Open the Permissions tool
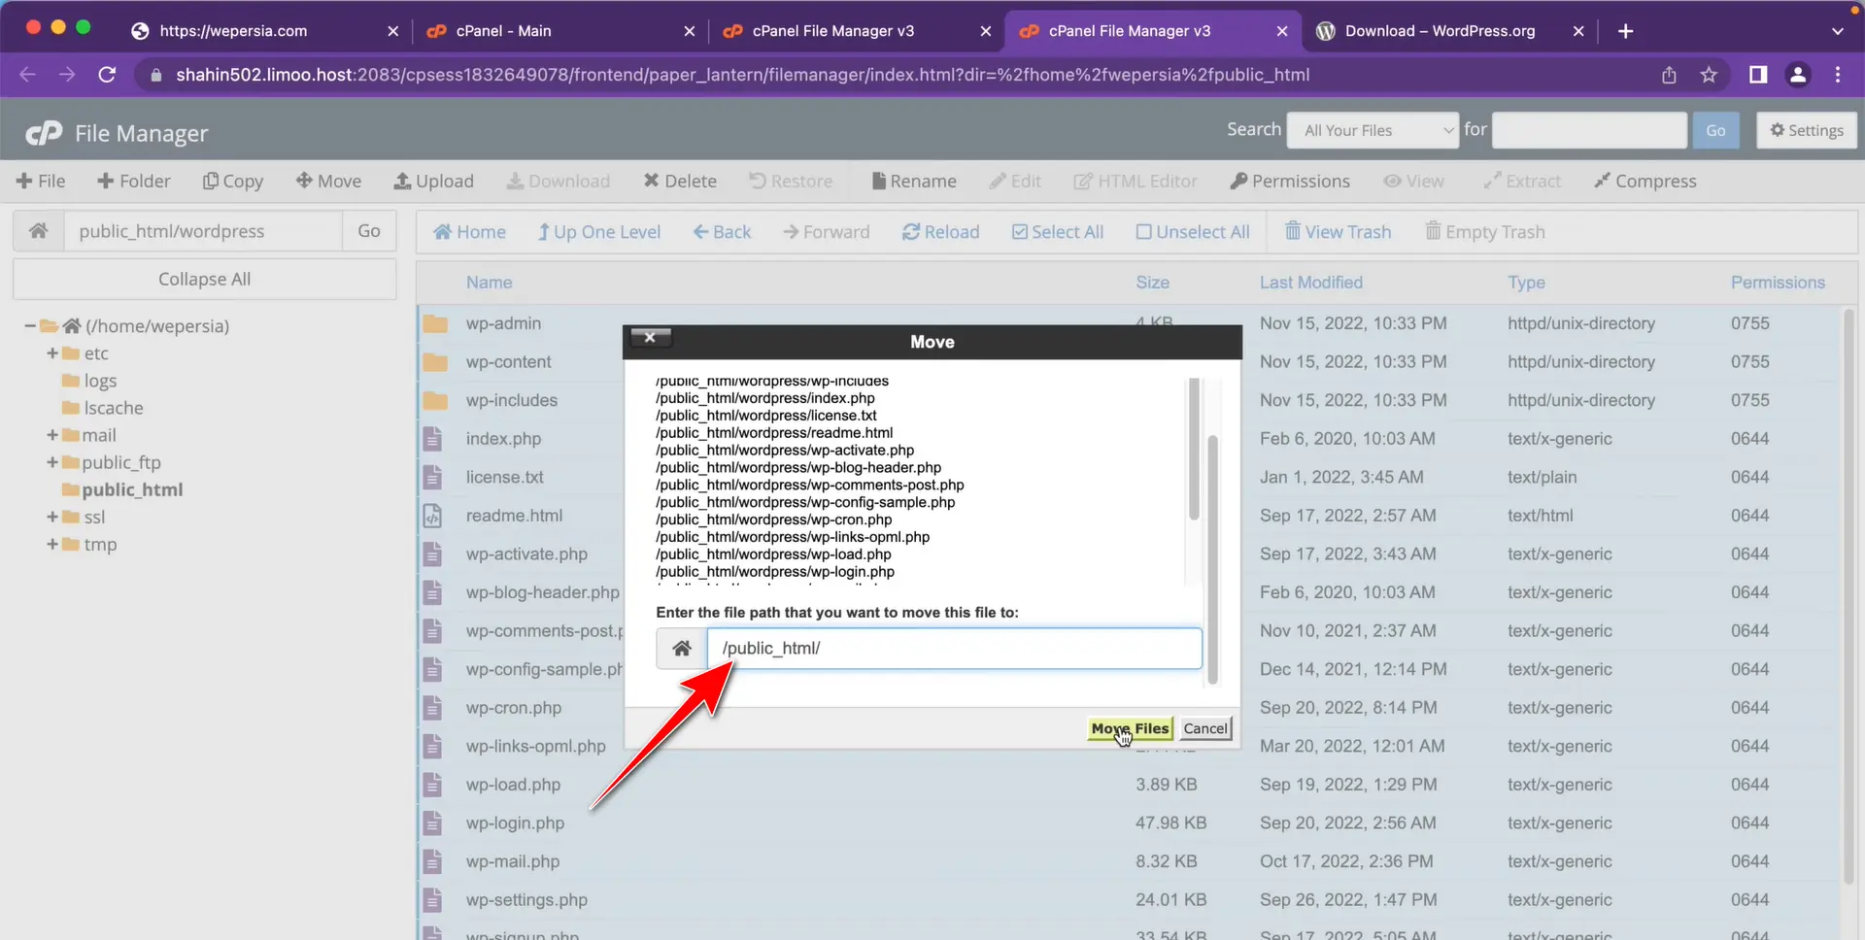The image size is (1865, 940). (1290, 181)
